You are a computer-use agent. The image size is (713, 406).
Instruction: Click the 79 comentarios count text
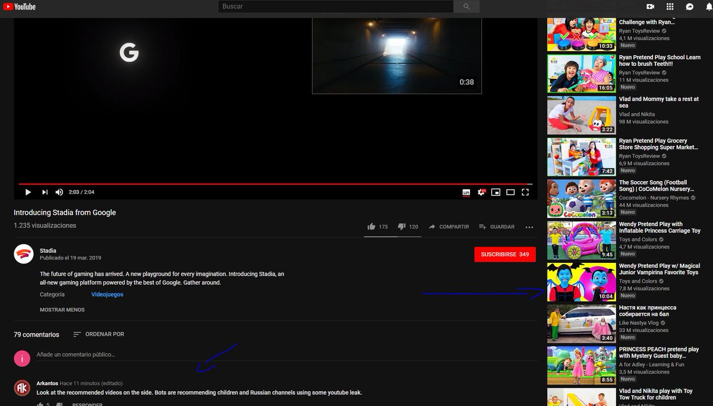[36, 335]
